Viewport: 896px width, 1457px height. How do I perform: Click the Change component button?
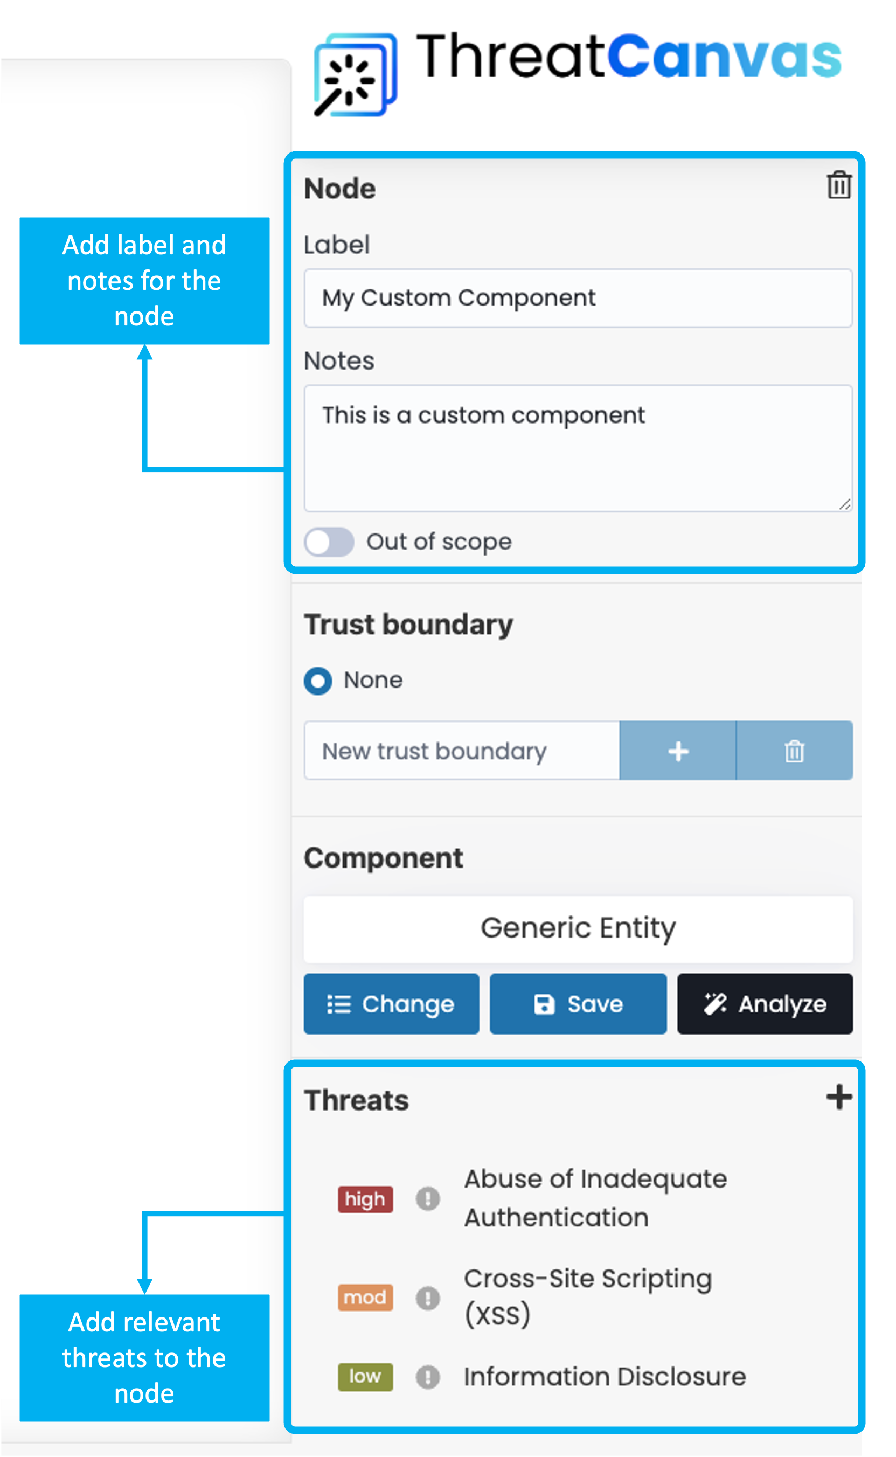tap(391, 1004)
